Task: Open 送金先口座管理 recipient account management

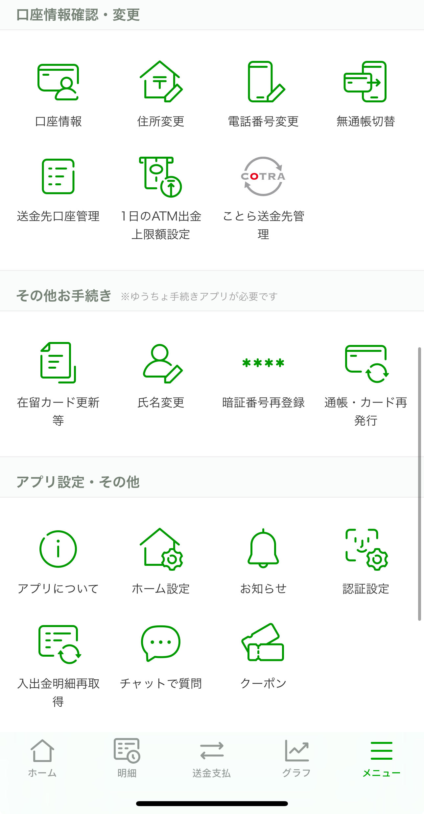Action: click(58, 177)
